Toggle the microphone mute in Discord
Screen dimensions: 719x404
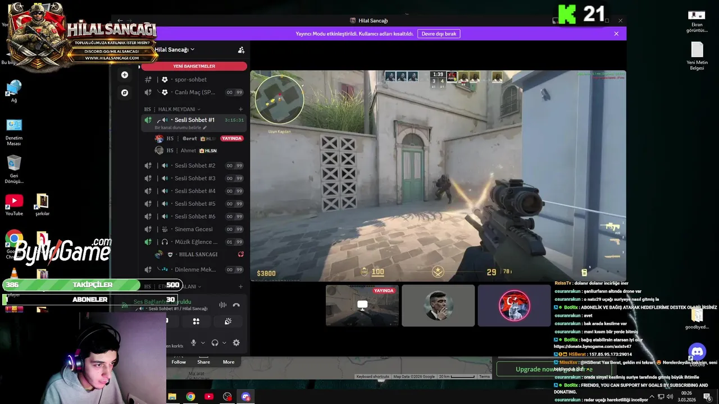click(x=193, y=342)
